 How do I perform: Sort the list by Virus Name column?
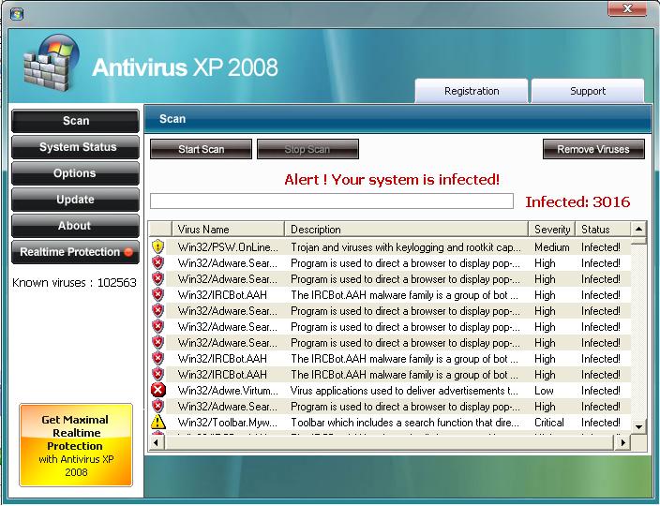(x=229, y=230)
